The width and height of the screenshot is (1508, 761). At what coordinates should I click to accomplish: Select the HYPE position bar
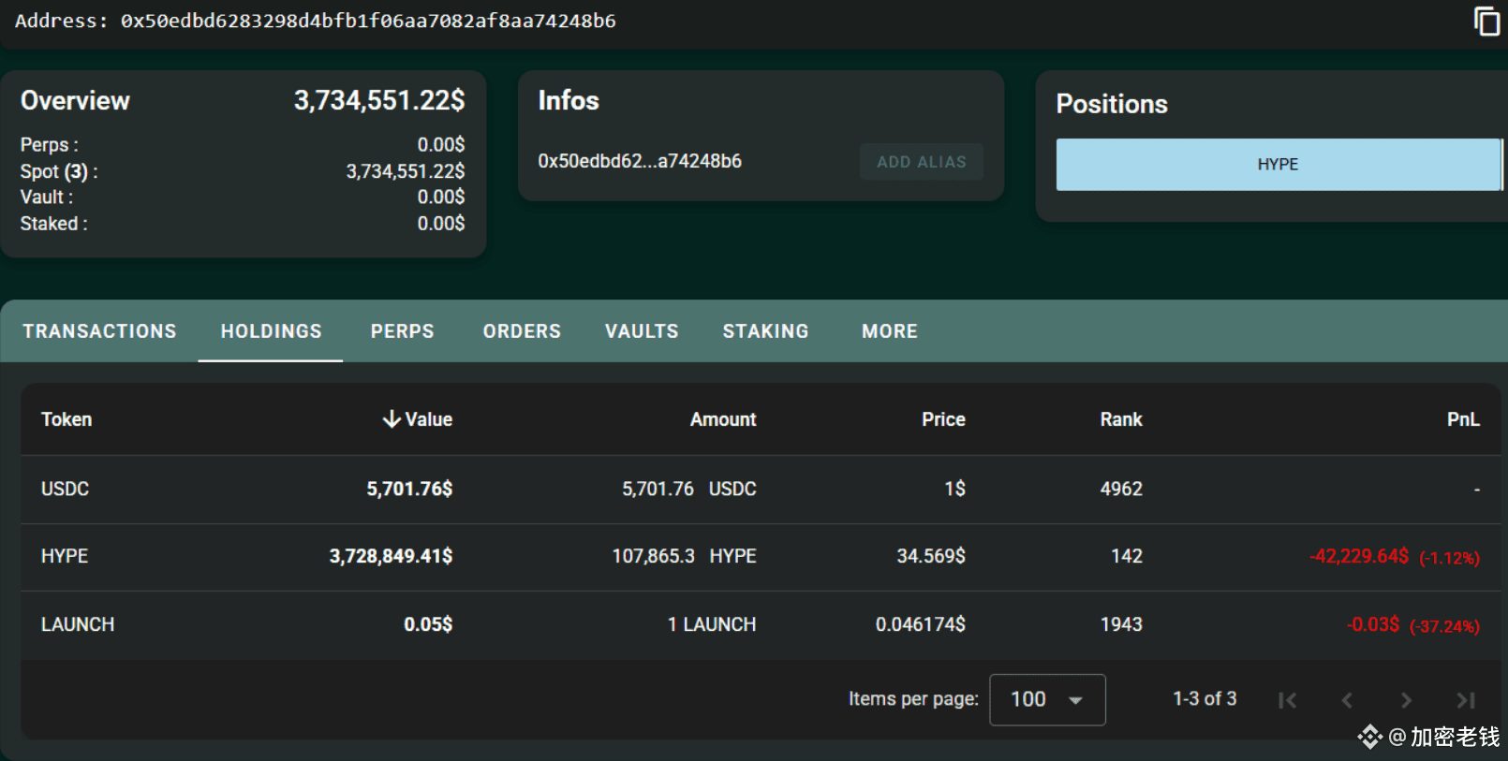coord(1278,165)
